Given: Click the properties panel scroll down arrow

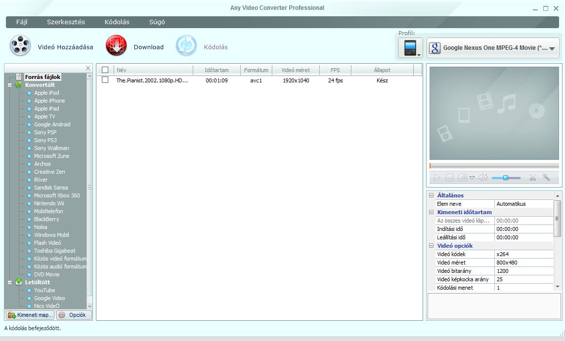Looking at the screenshot, I should click(558, 287).
